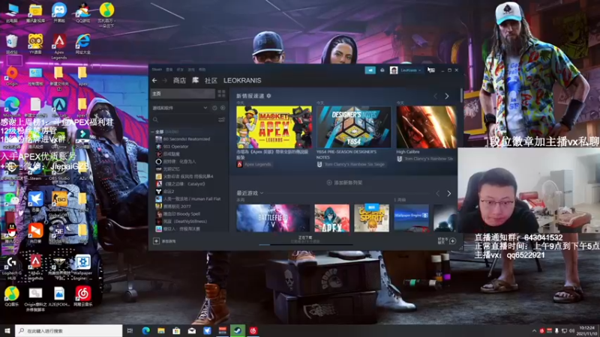
Task: Open Battlefield V recent game tile
Action: point(273,218)
